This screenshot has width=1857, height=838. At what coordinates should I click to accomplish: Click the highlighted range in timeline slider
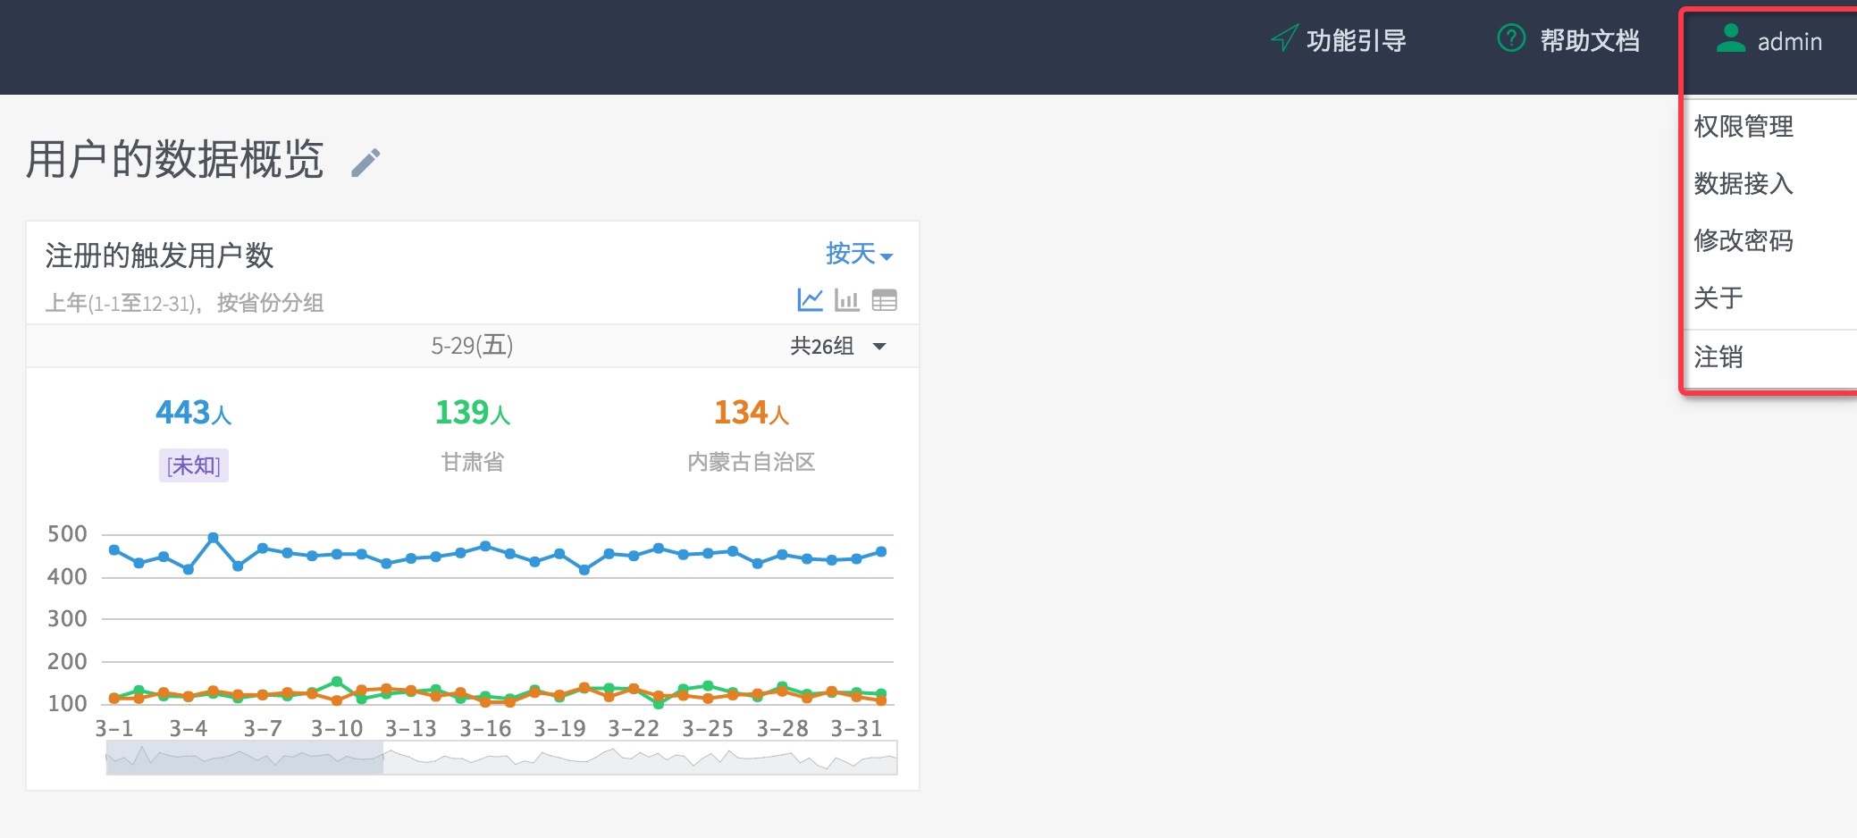click(244, 758)
